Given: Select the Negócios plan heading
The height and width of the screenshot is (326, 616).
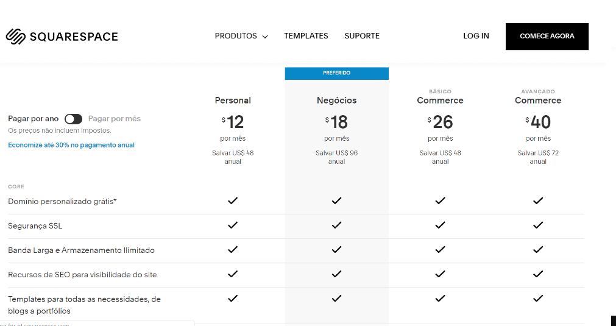Looking at the screenshot, I should [337, 101].
